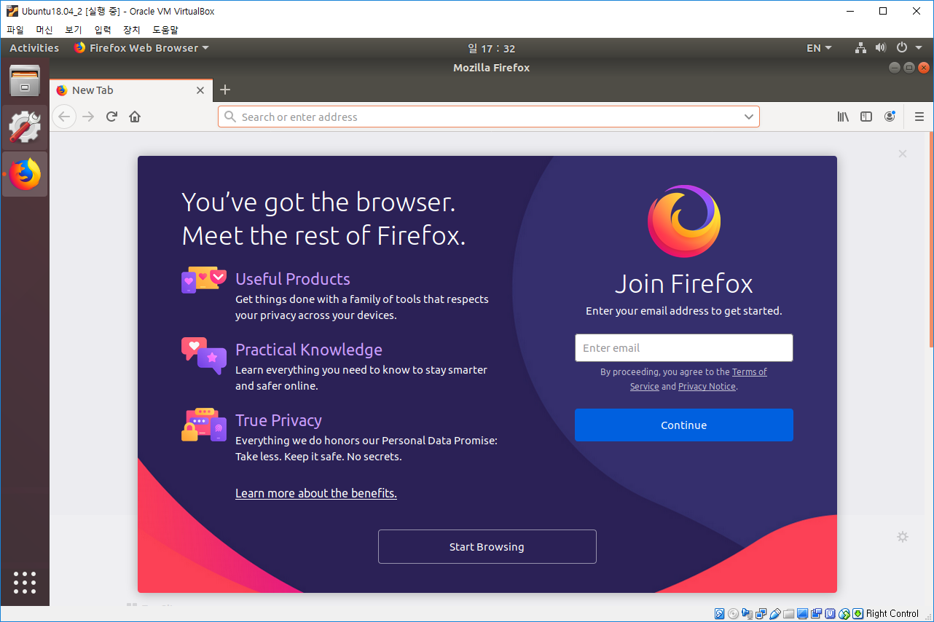Click the VirtualBox keyboard capture arrow icon

click(x=858, y=613)
